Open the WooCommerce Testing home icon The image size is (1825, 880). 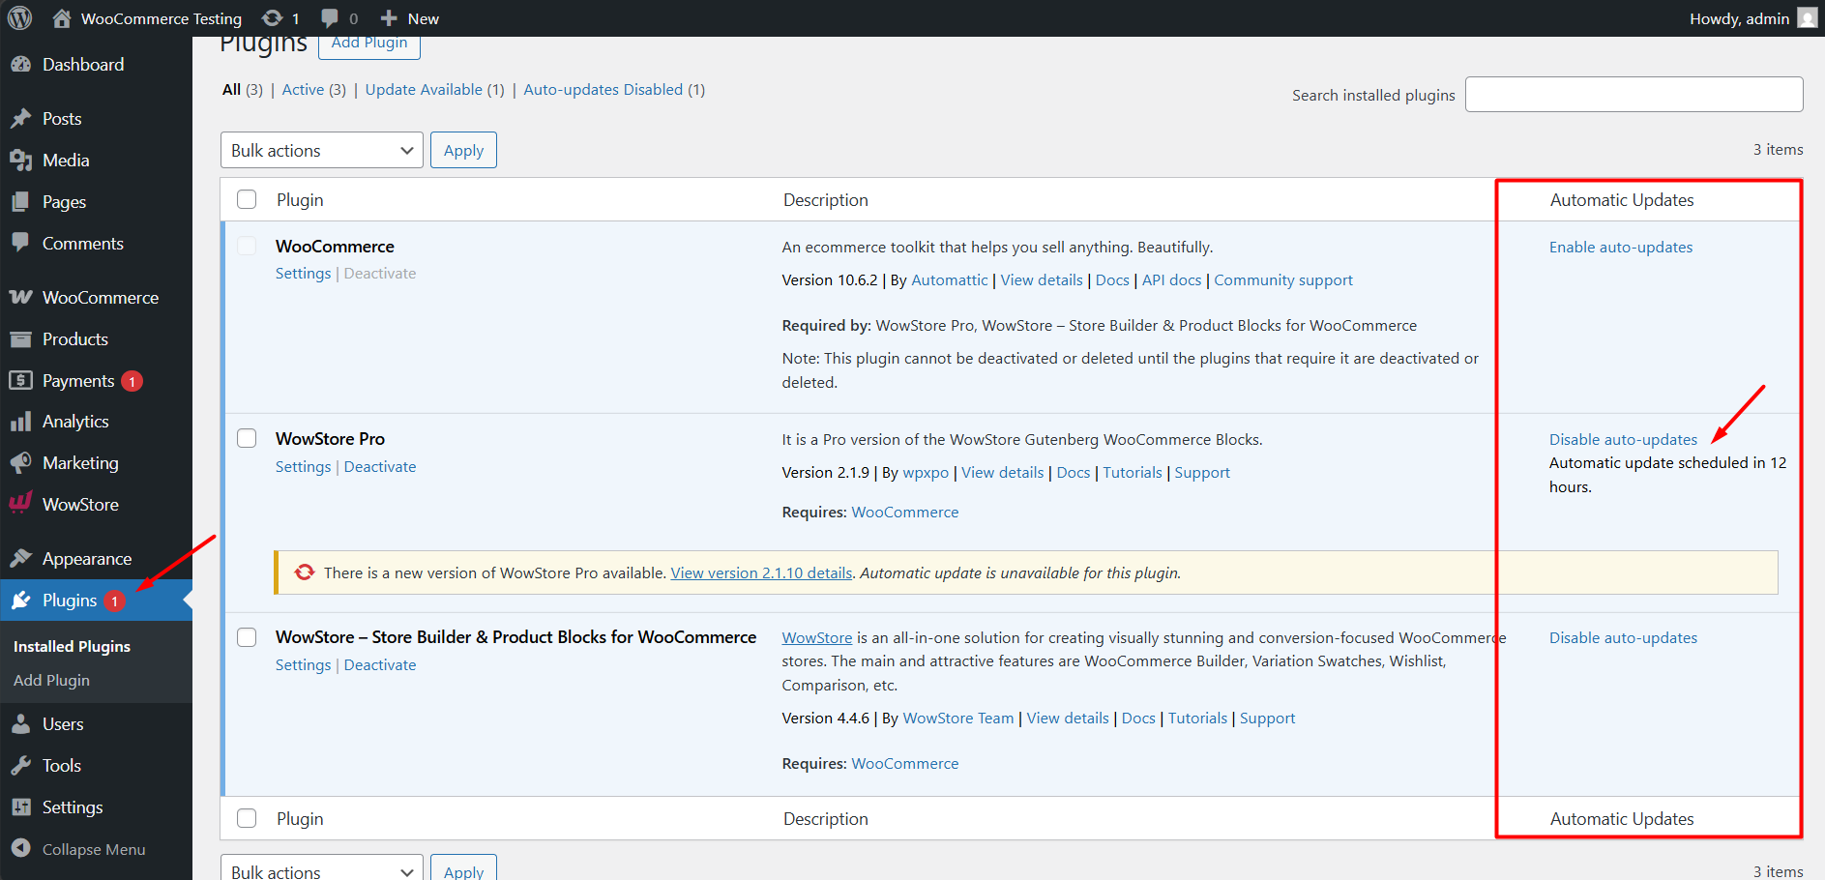pyautogui.click(x=62, y=18)
